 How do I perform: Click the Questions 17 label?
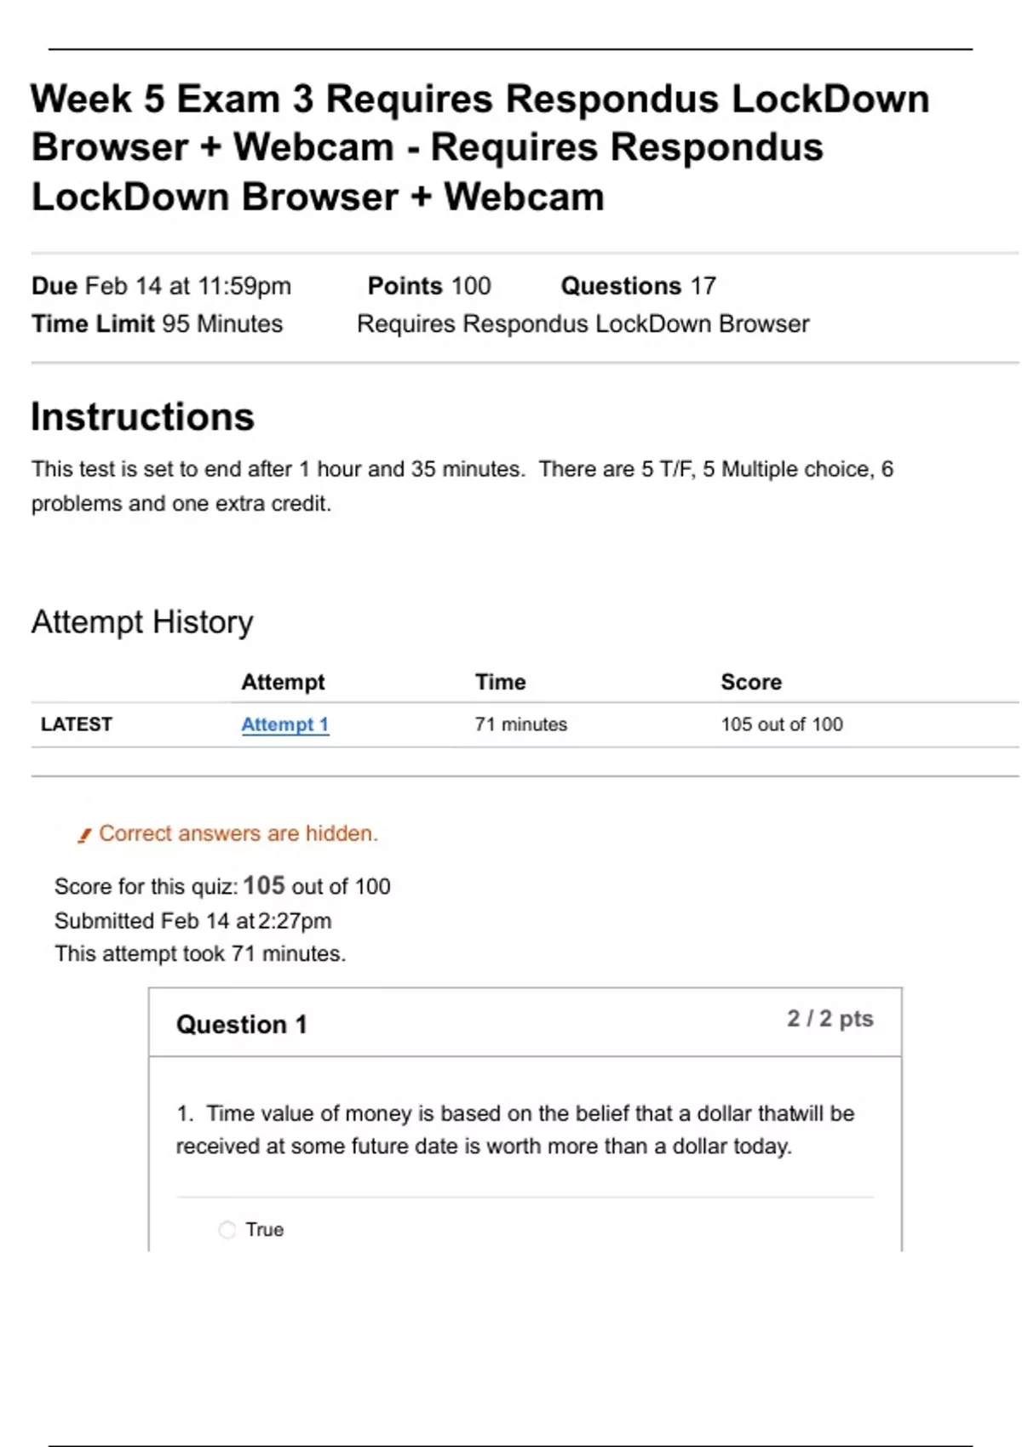click(638, 286)
